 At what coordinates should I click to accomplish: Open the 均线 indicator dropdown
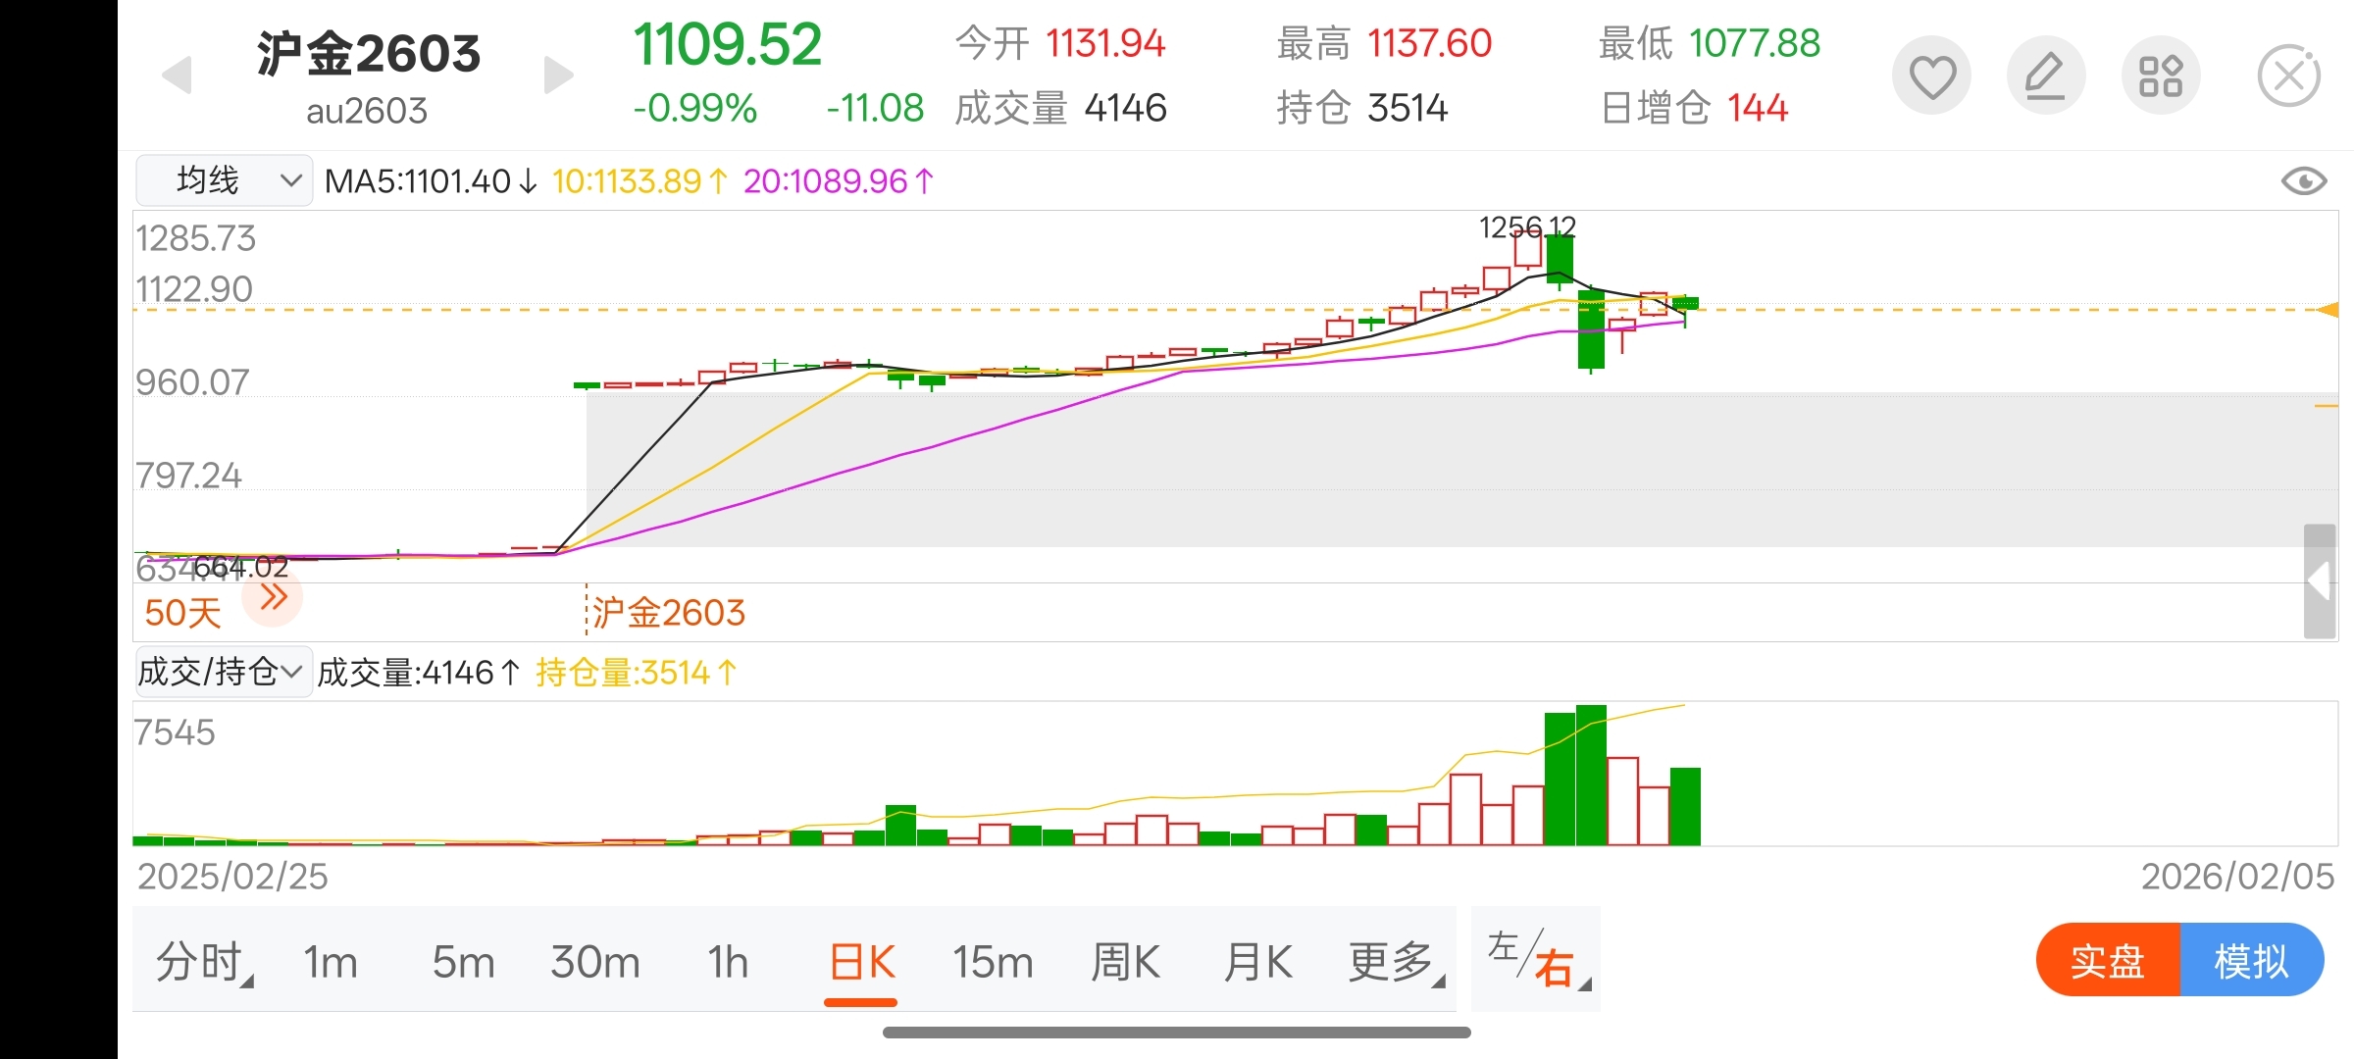[x=224, y=180]
